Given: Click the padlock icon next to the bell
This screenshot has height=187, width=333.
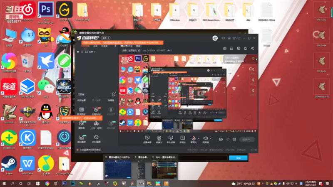Looking at the screenshot, I should (231, 48).
